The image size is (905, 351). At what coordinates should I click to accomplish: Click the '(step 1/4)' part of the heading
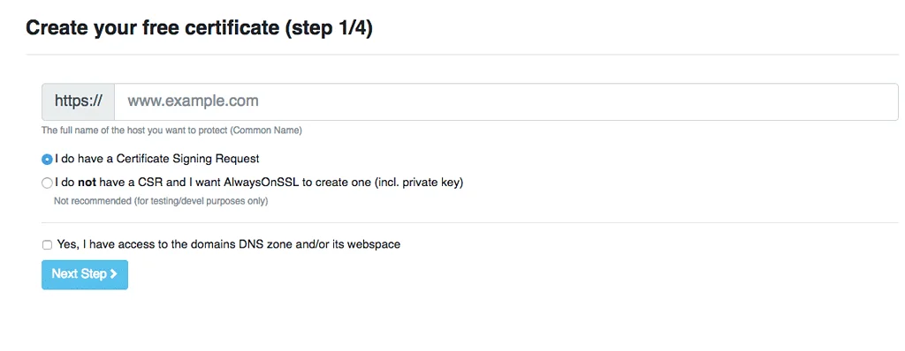point(329,28)
